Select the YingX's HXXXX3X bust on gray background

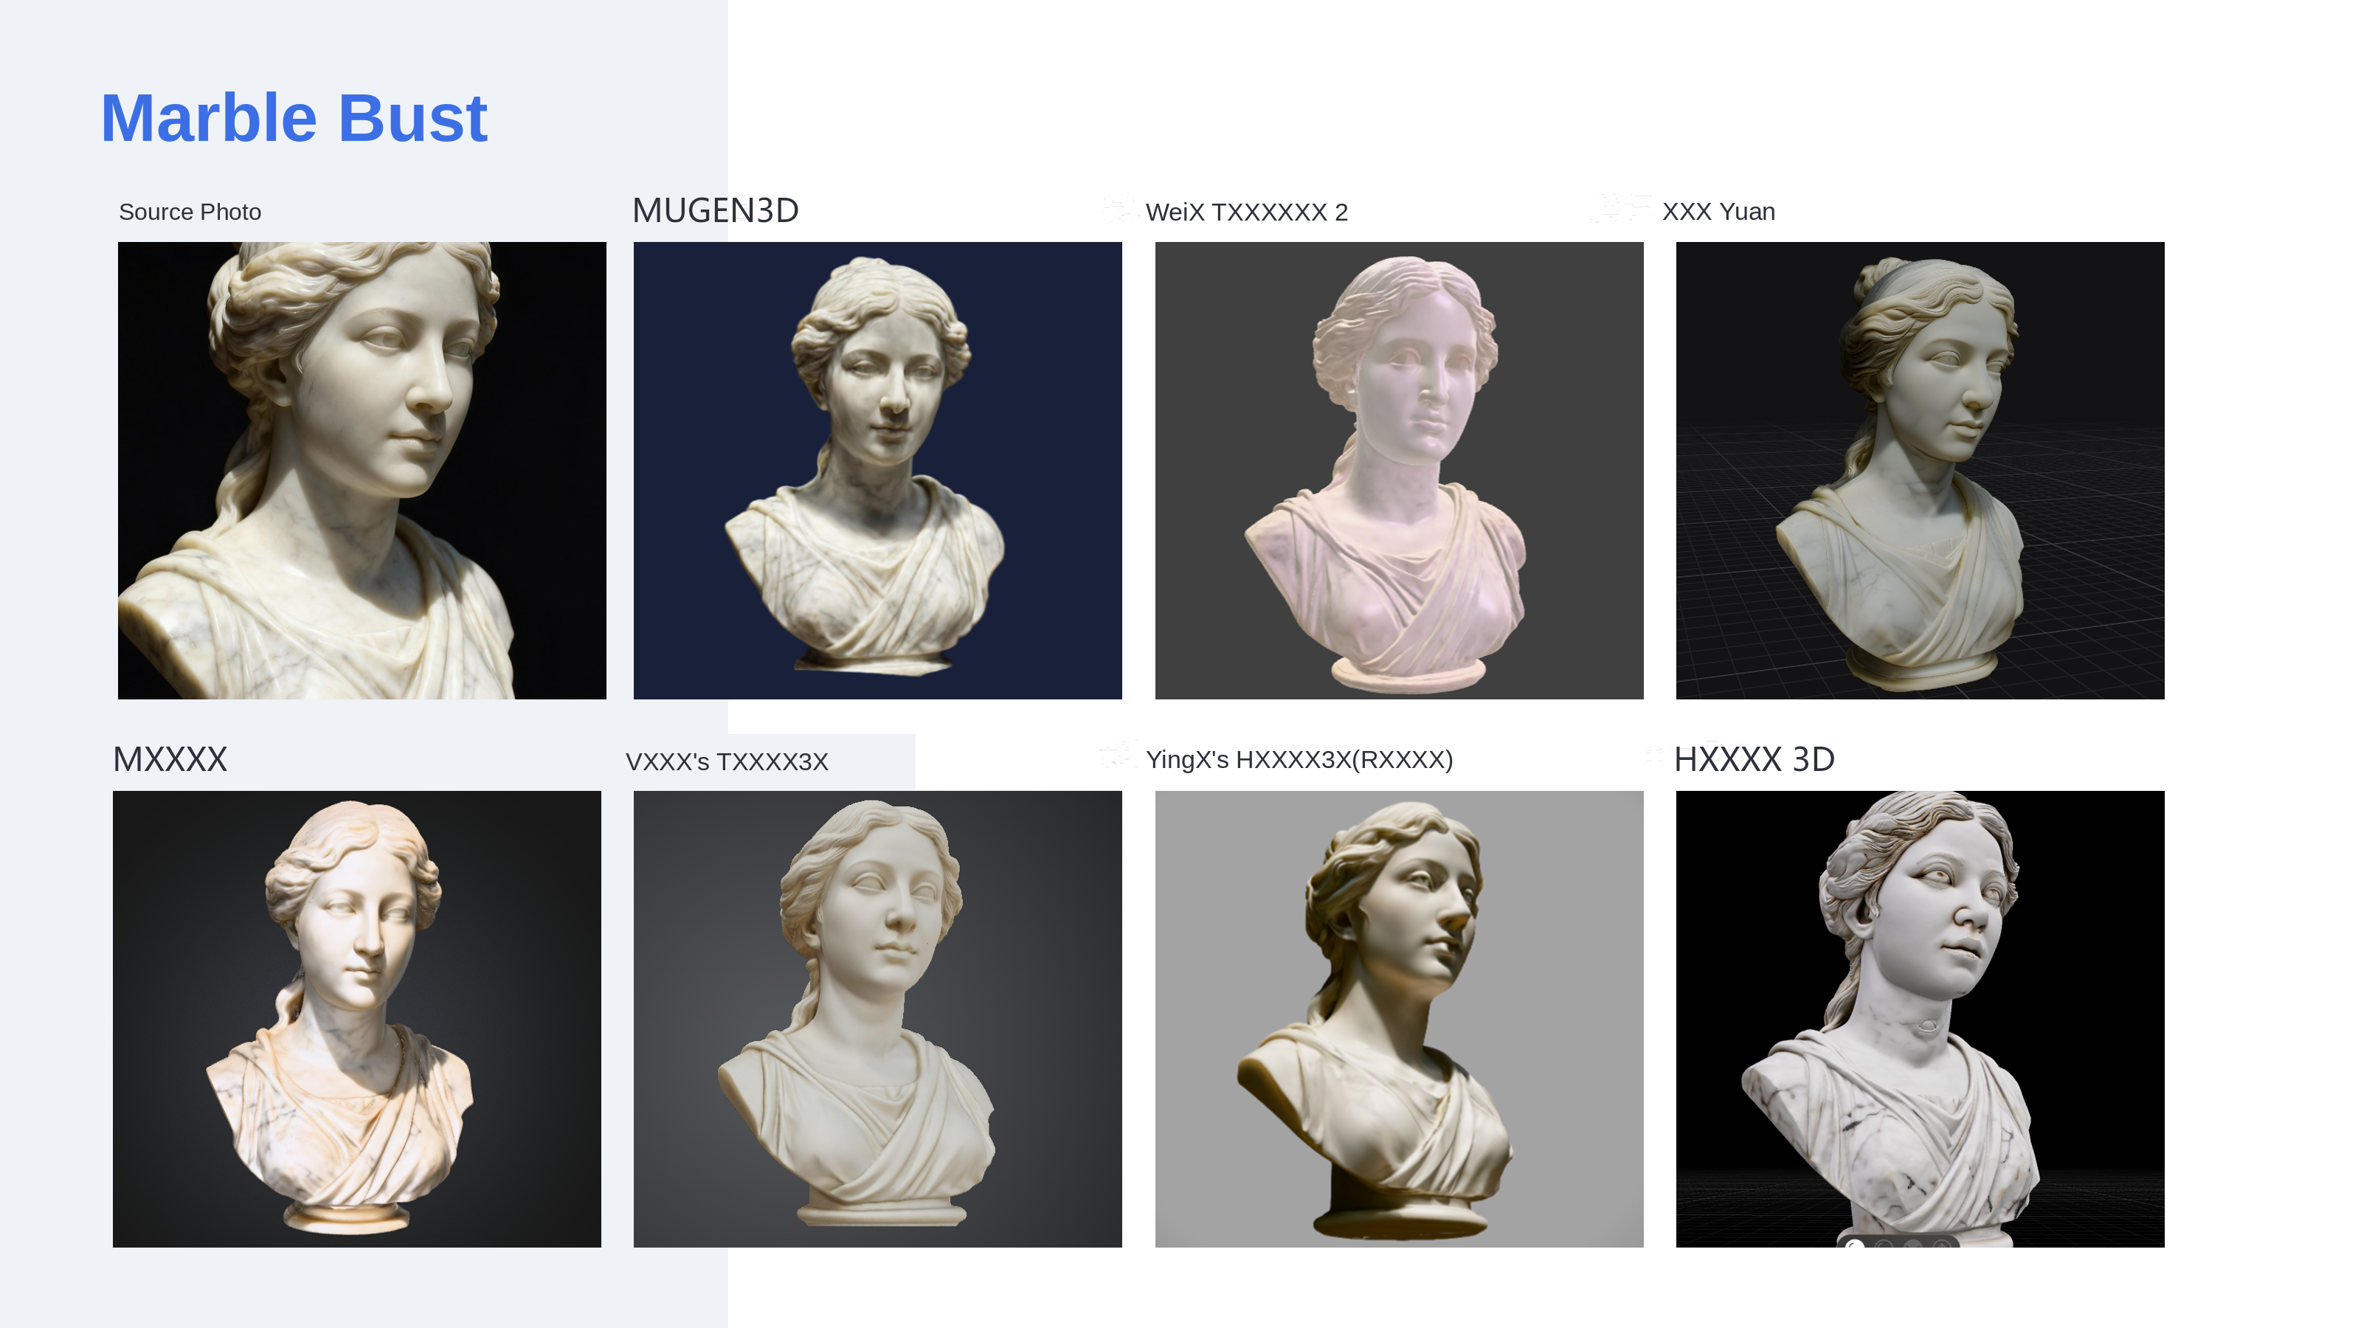click(x=1399, y=1018)
